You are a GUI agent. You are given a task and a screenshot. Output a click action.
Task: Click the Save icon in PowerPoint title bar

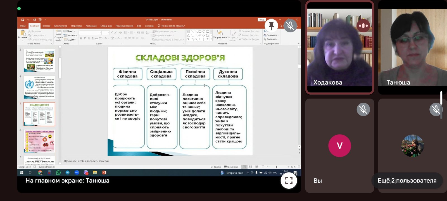[x=23, y=20]
